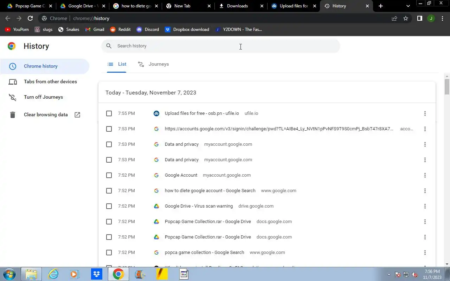The width and height of the screenshot is (450, 281).
Task: Check the box for how to dlete google account entry
Action: tap(109, 191)
